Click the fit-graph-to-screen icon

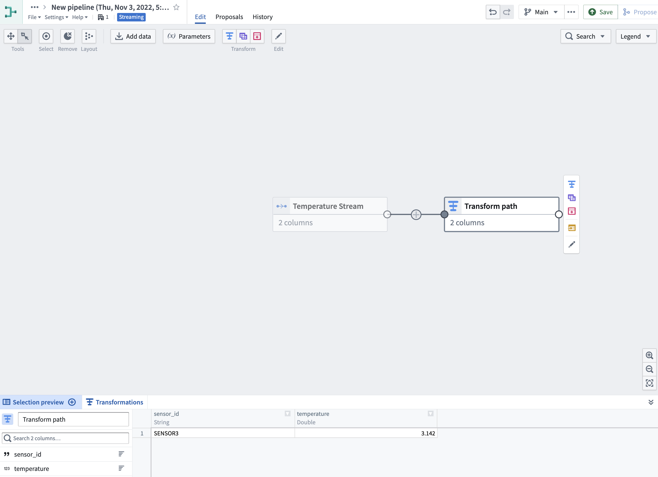click(650, 383)
